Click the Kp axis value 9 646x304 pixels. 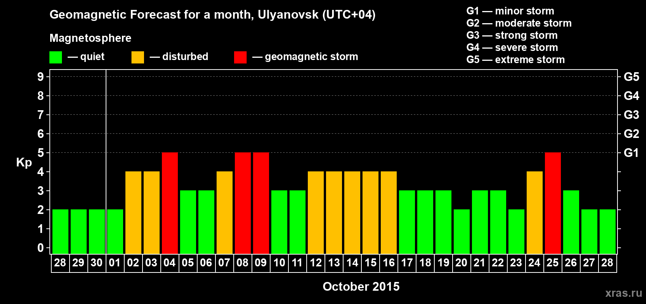(41, 77)
